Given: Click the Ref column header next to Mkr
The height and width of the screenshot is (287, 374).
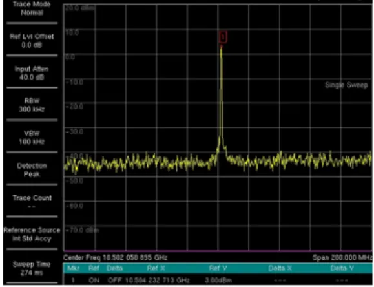Looking at the screenshot, I should coord(94,268).
